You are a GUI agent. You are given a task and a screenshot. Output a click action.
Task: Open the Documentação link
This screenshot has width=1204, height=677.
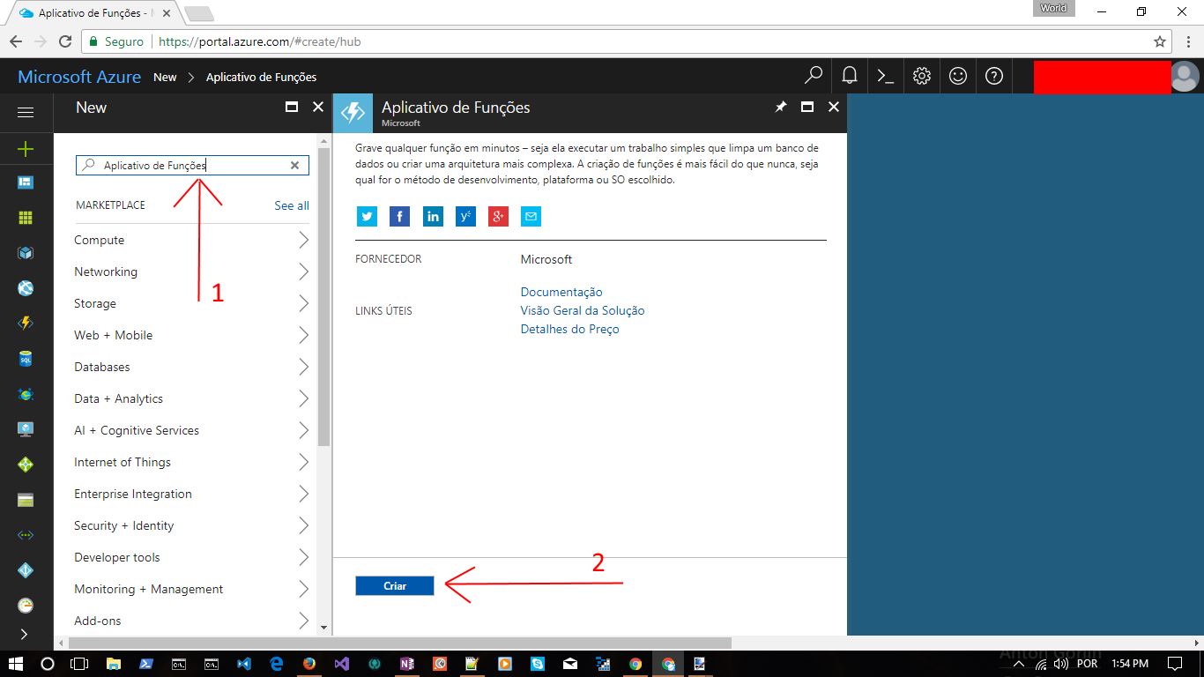click(x=561, y=292)
